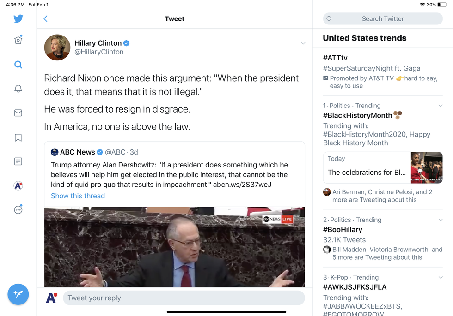Viewport: 453px width, 316px height.
Task: Open the Lists icon in sidebar
Action: click(18, 161)
